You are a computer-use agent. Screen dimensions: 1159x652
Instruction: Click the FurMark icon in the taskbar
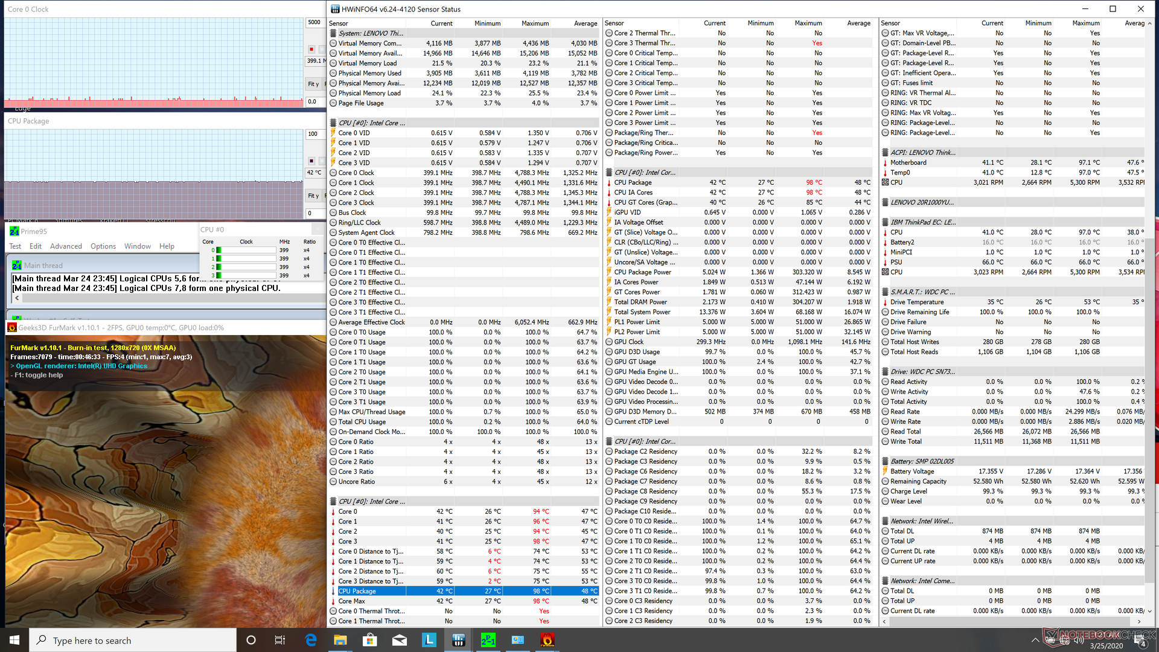pyautogui.click(x=548, y=640)
